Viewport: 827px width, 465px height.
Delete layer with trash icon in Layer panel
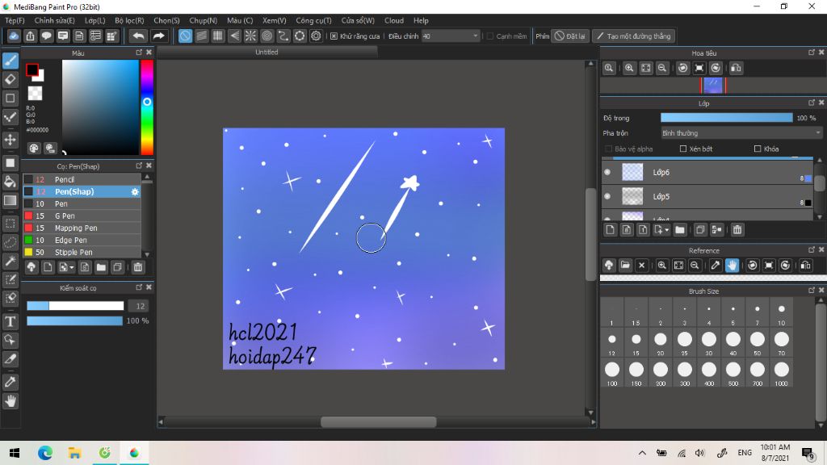[737, 230]
